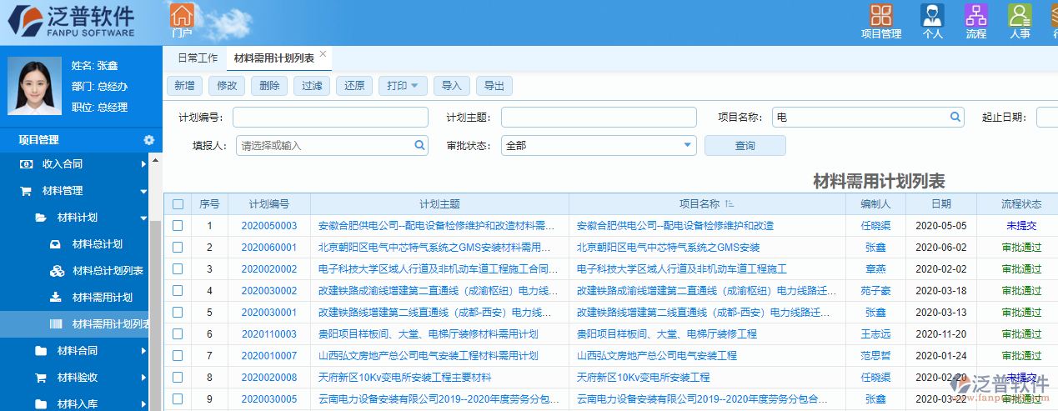Open 材料需用计划 from the sidebar

(102, 298)
